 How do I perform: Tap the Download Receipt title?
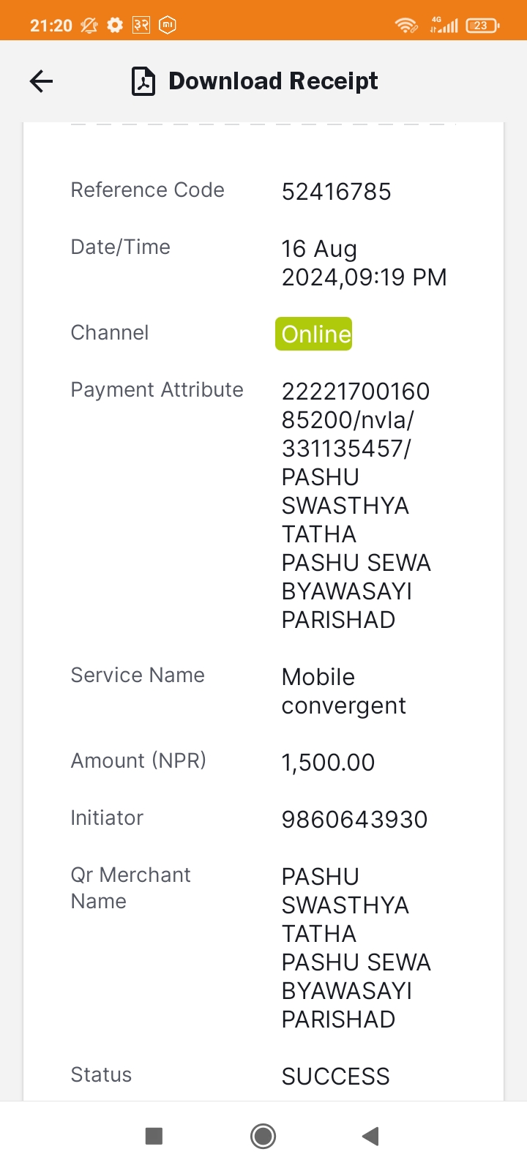273,81
